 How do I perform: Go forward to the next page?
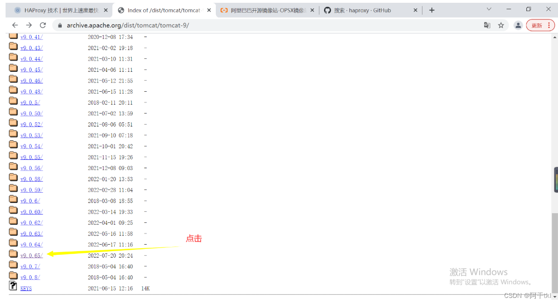pos(29,25)
